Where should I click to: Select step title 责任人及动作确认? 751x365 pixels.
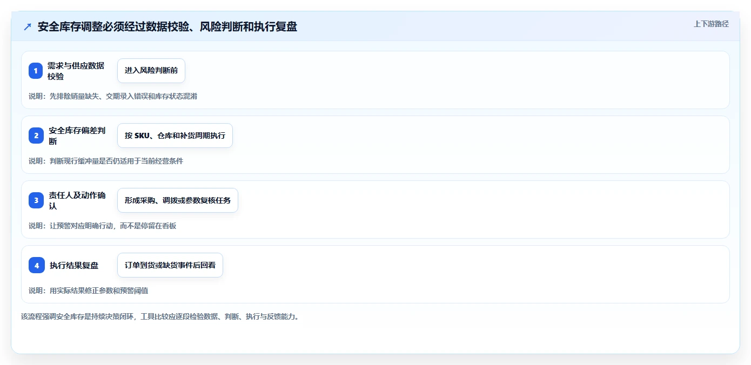pos(77,200)
